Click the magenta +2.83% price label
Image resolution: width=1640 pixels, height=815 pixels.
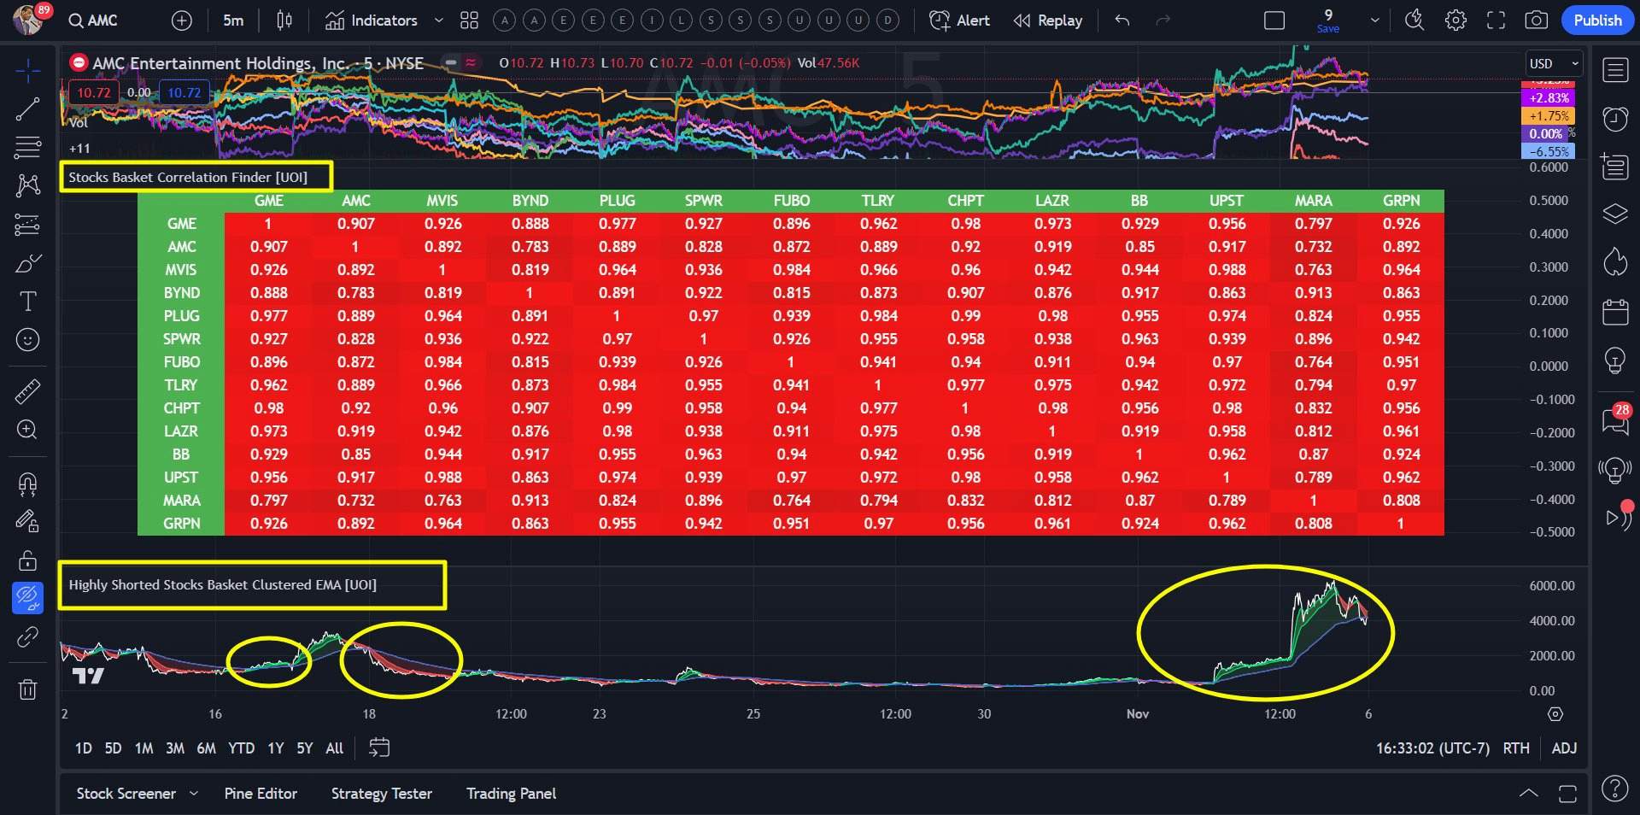click(x=1549, y=98)
